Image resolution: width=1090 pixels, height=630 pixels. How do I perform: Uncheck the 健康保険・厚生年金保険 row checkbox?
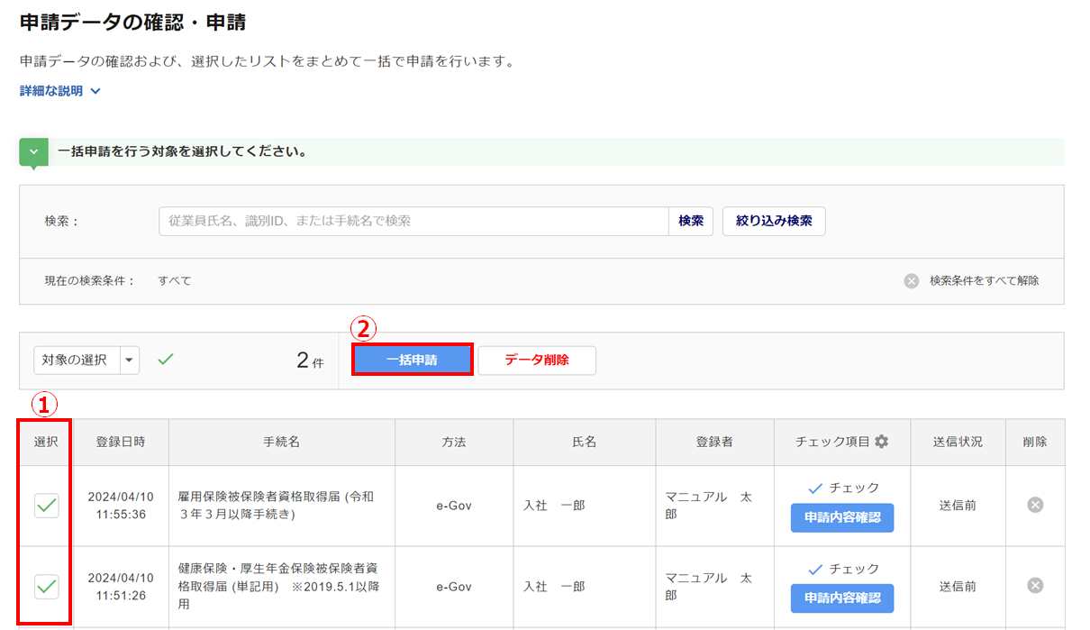(x=47, y=587)
